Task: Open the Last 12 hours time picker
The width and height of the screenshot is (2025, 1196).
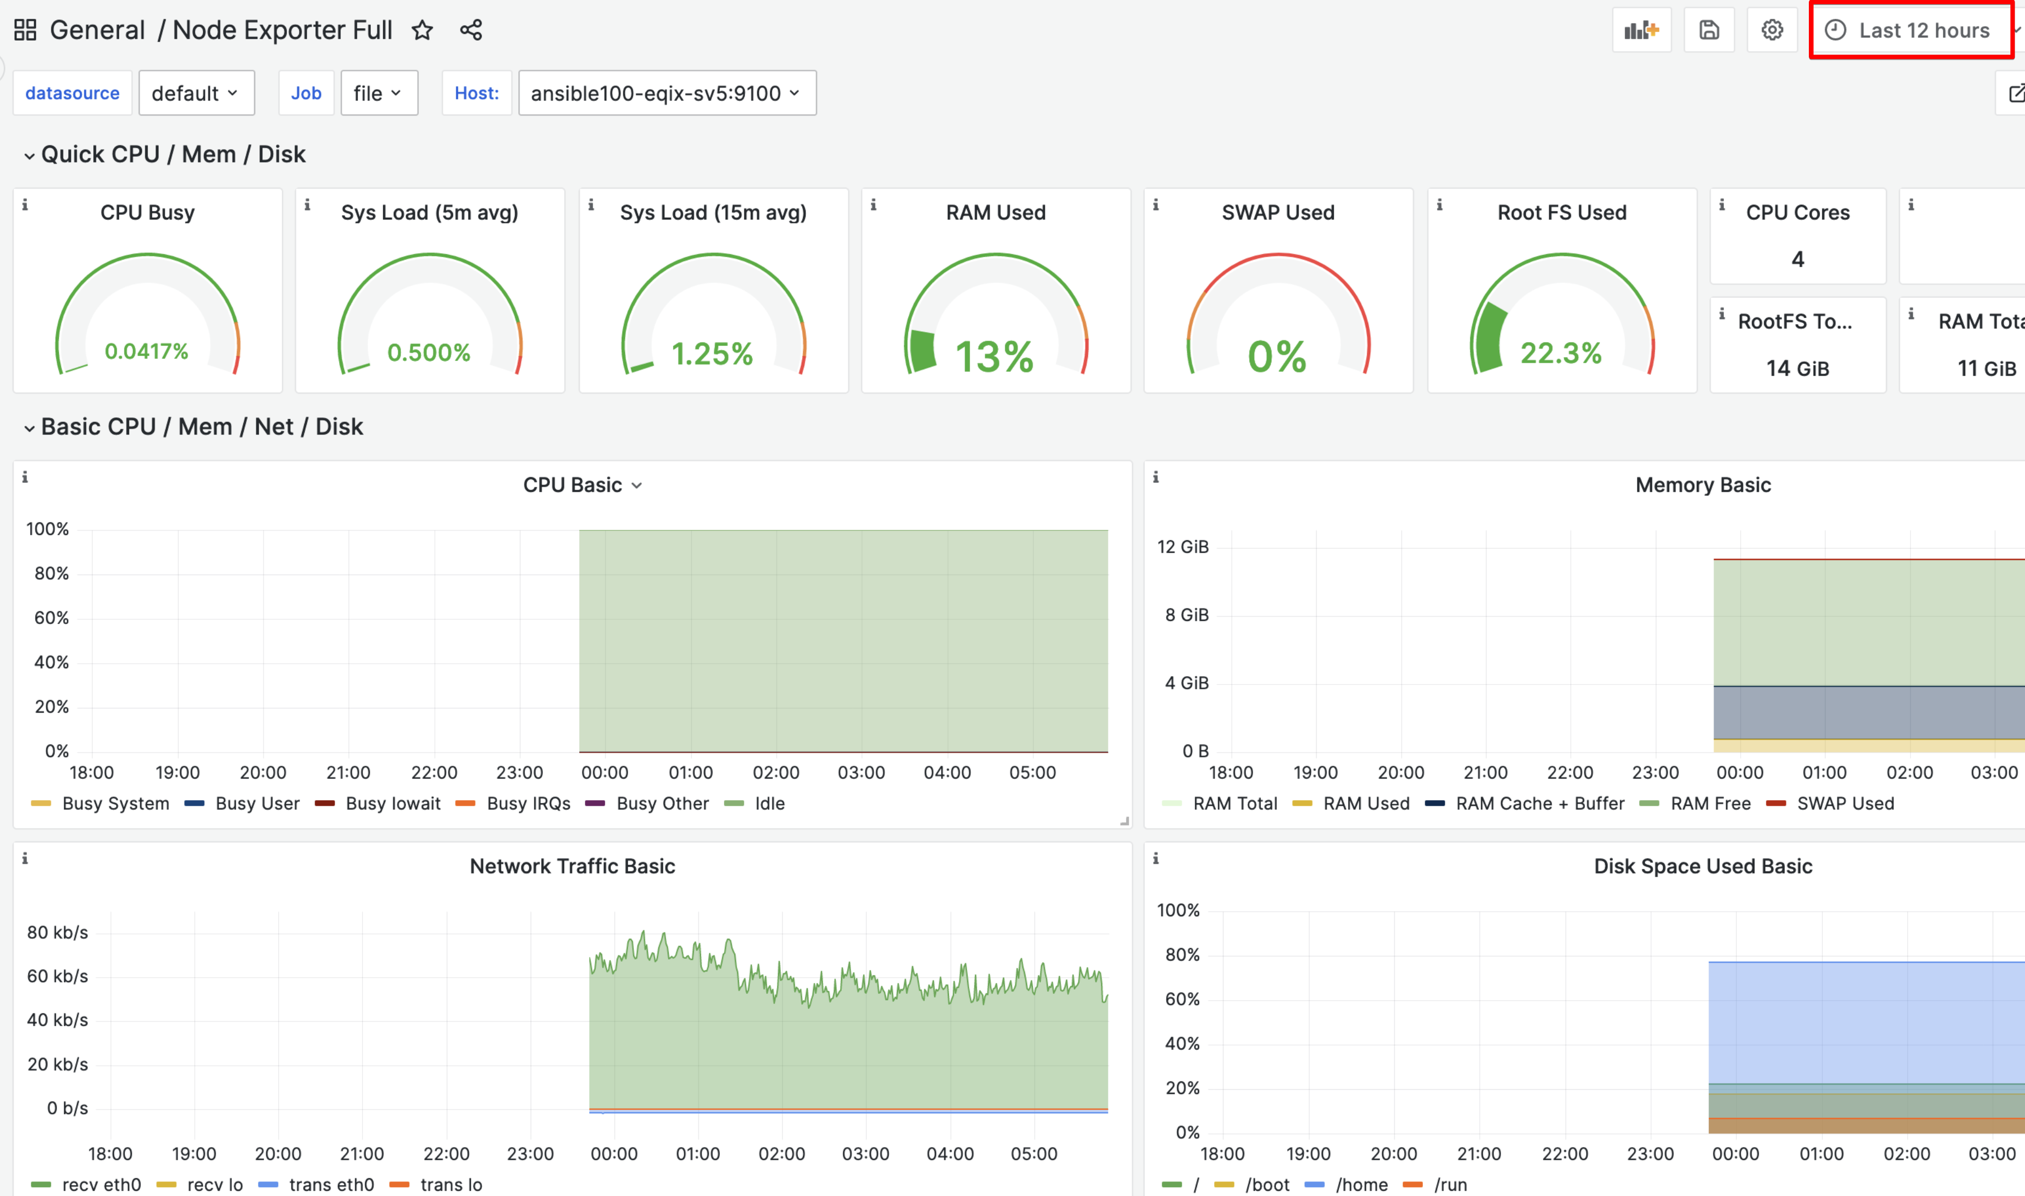Action: (x=1910, y=30)
